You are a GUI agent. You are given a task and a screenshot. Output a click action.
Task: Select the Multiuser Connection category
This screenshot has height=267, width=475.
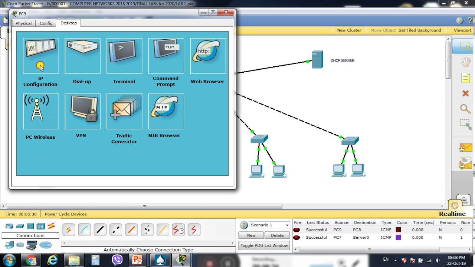tap(46, 245)
